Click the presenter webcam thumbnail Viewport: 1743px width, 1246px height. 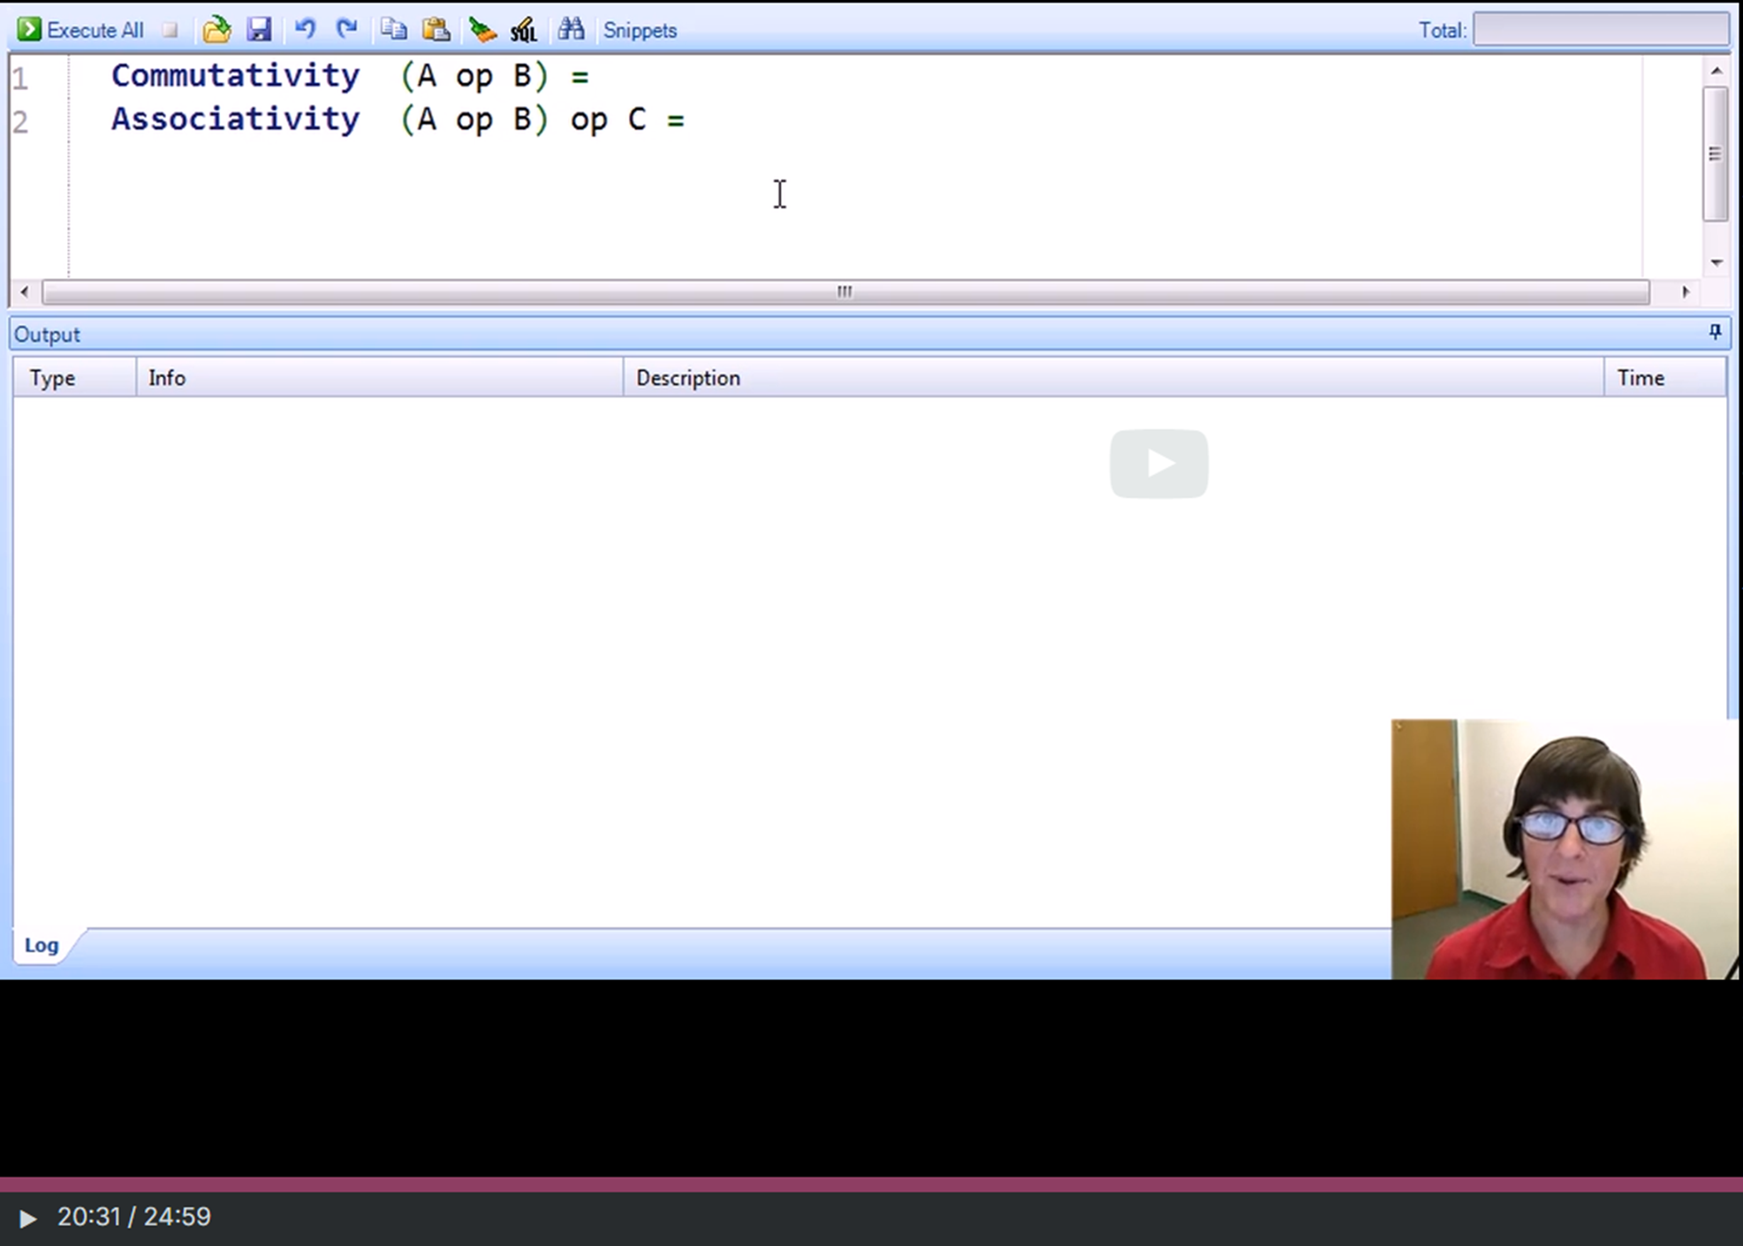(1565, 850)
